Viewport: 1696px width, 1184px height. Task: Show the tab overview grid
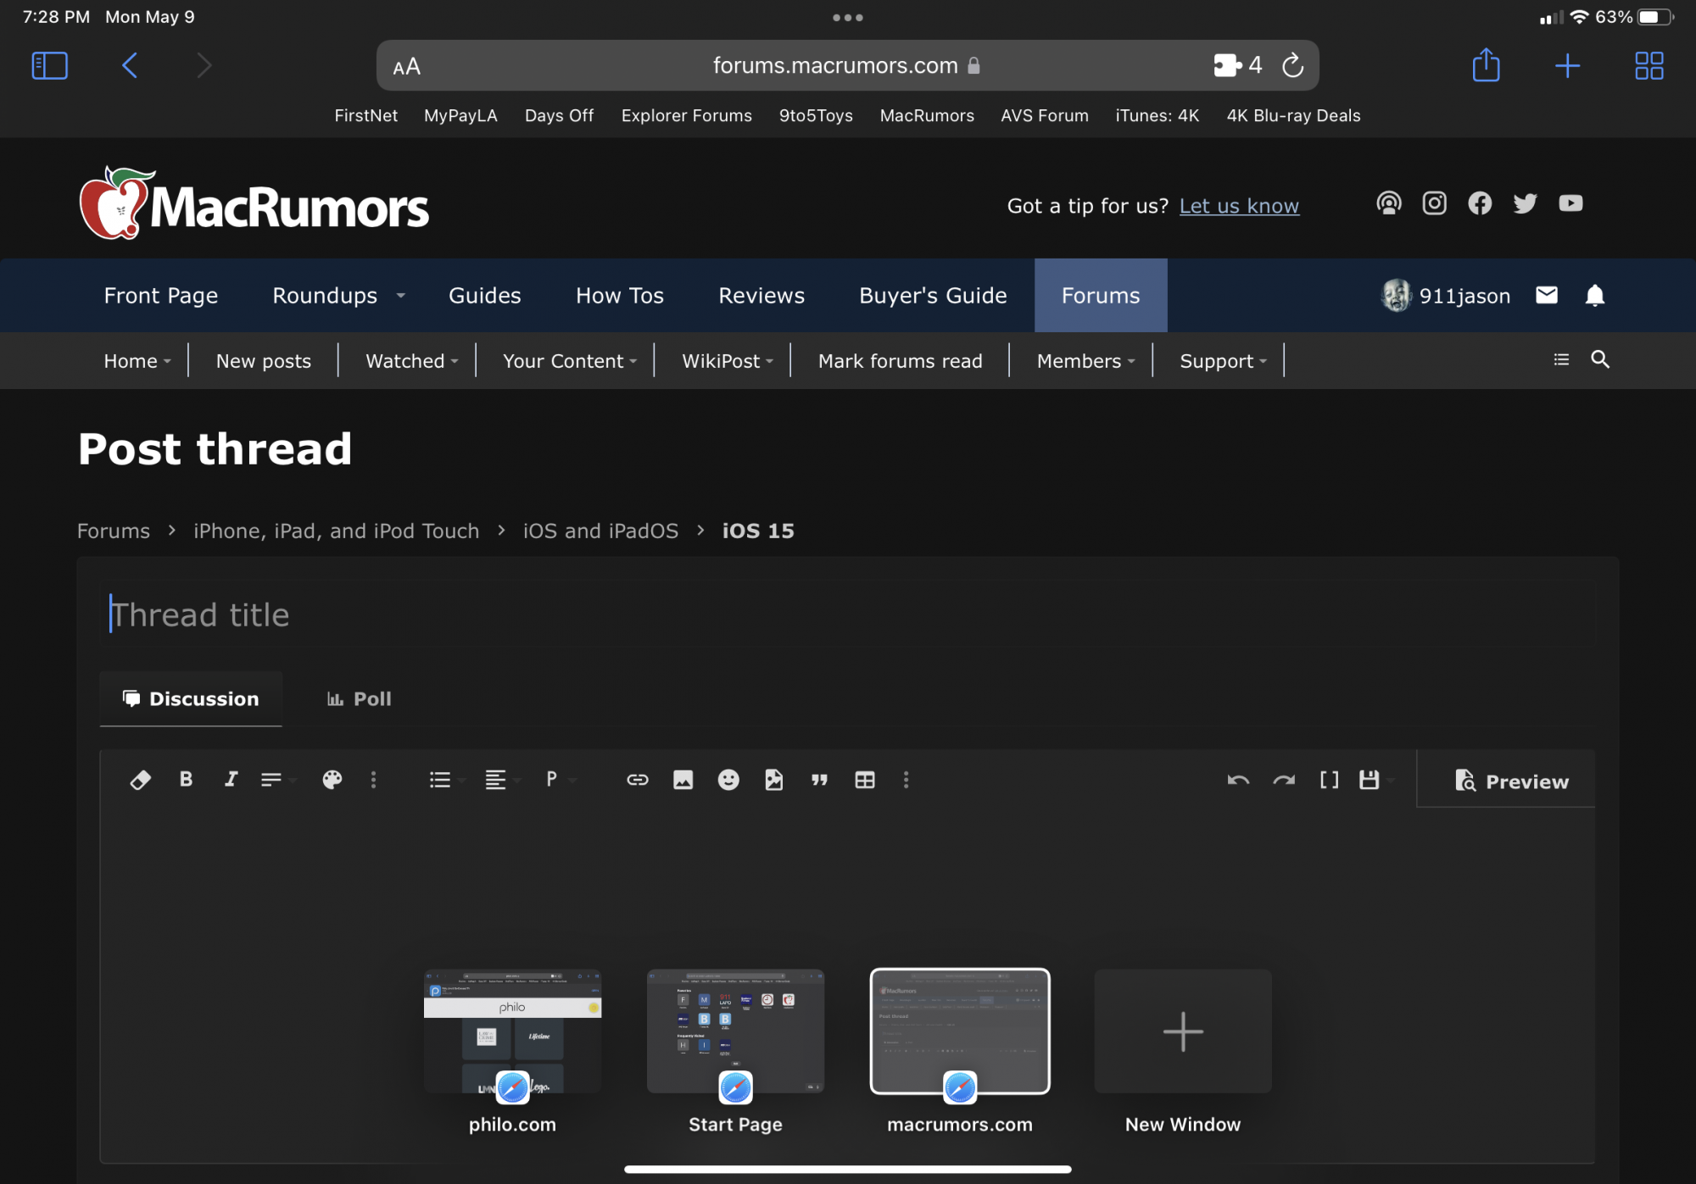click(1649, 65)
